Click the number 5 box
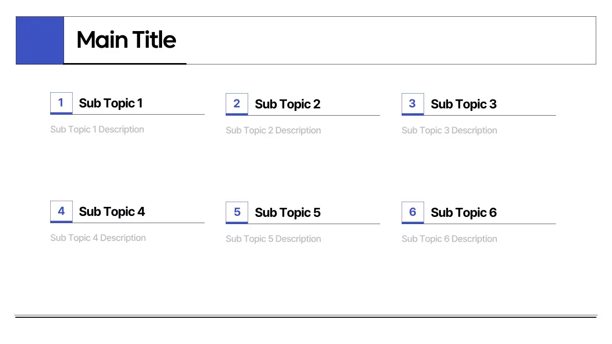The image size is (612, 344). coord(237,212)
